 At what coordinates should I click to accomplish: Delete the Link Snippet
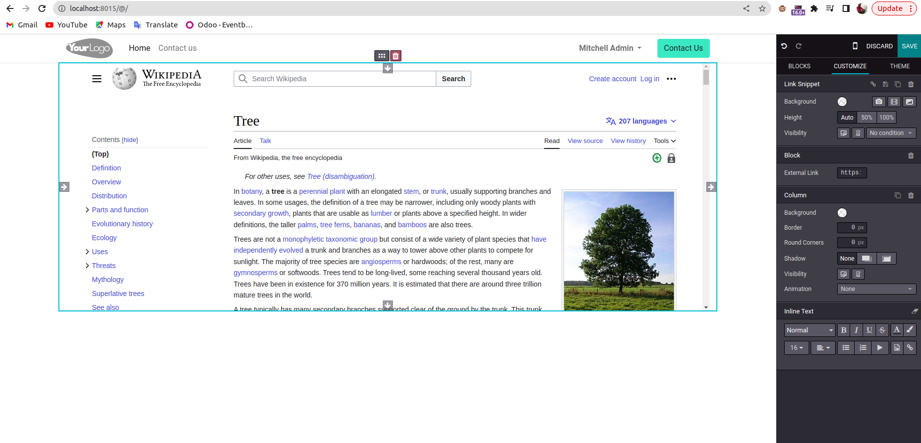point(911,84)
